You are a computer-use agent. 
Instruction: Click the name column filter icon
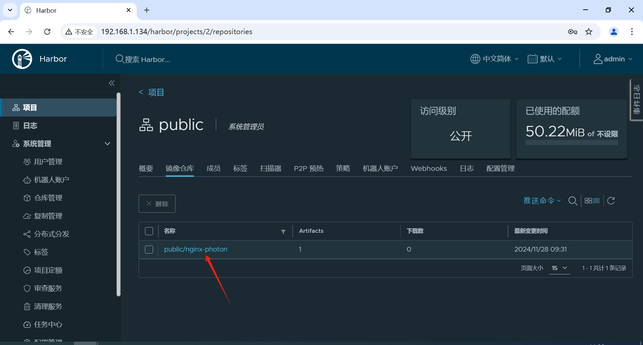coord(283,231)
